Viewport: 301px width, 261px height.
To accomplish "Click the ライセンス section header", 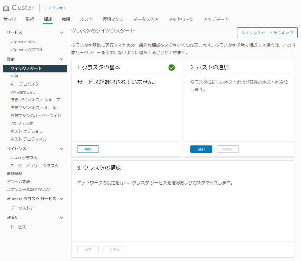I will coord(17,149).
